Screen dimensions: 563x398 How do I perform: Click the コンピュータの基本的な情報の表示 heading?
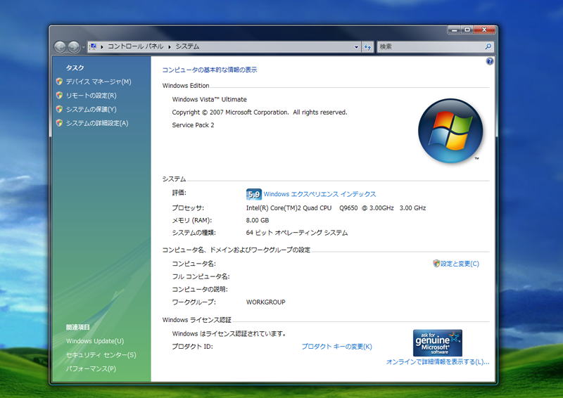click(x=210, y=70)
